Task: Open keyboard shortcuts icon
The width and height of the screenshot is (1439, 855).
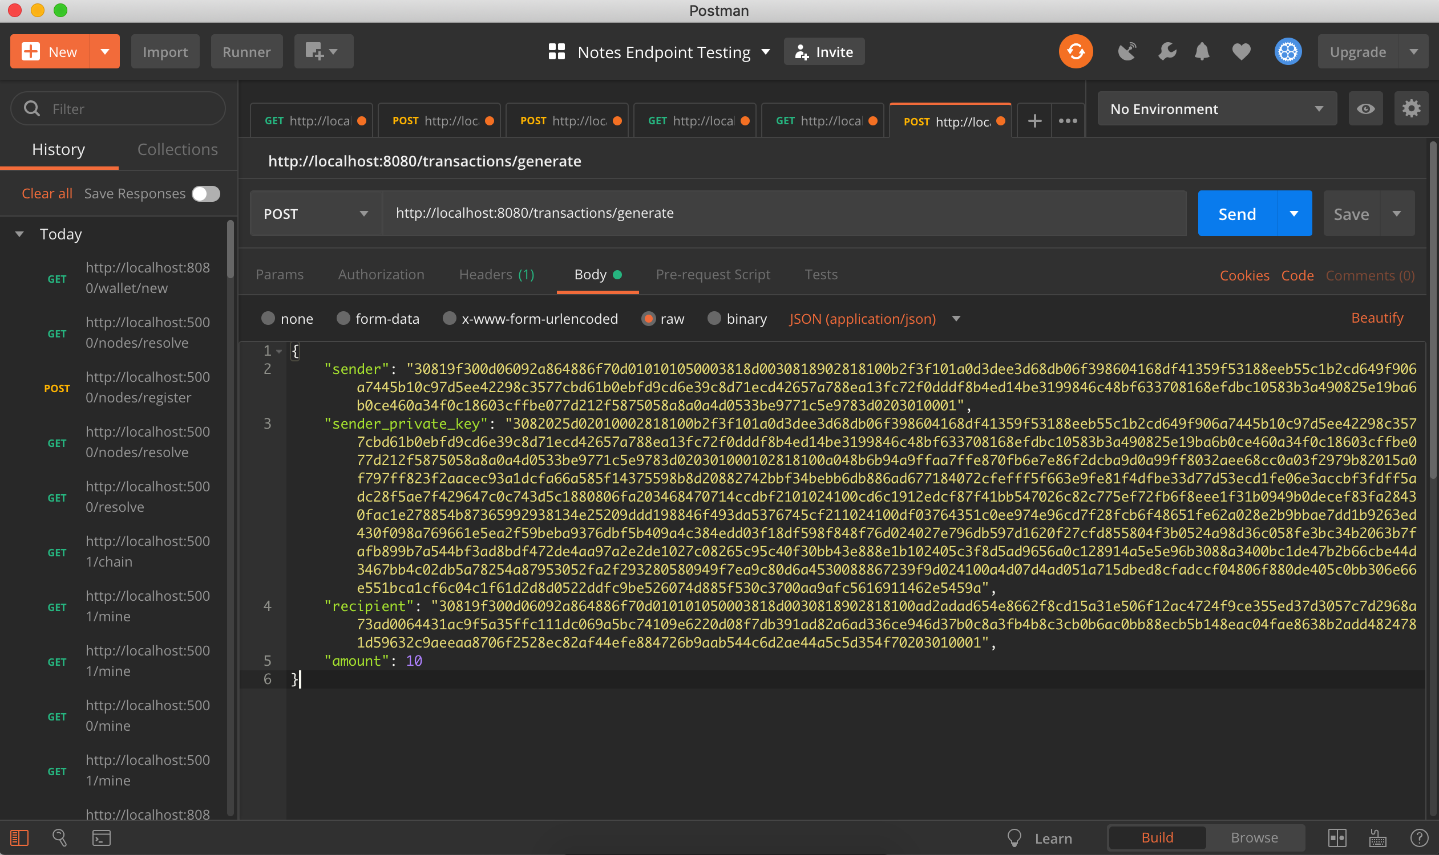Action: pos(1378,838)
